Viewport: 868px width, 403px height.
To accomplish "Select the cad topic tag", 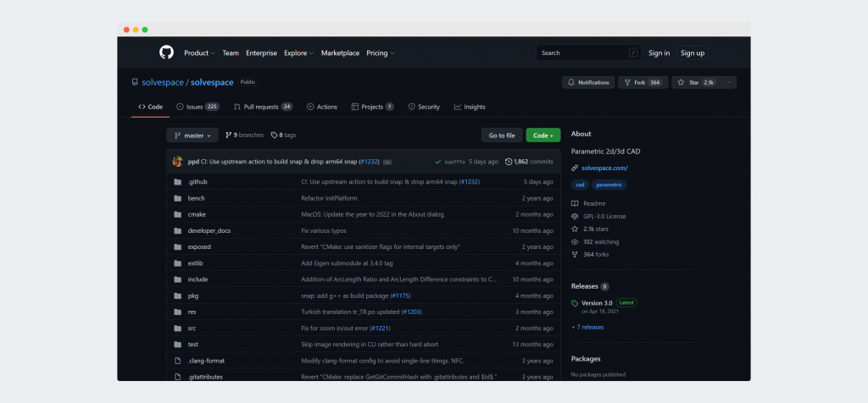I will click(580, 185).
